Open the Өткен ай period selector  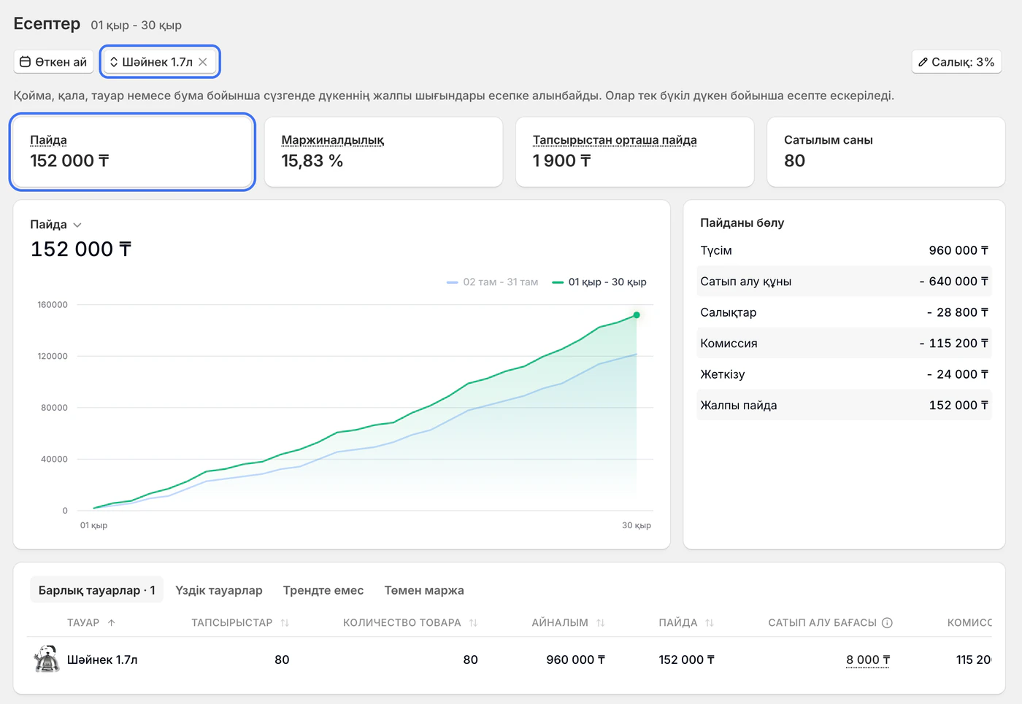tap(53, 62)
